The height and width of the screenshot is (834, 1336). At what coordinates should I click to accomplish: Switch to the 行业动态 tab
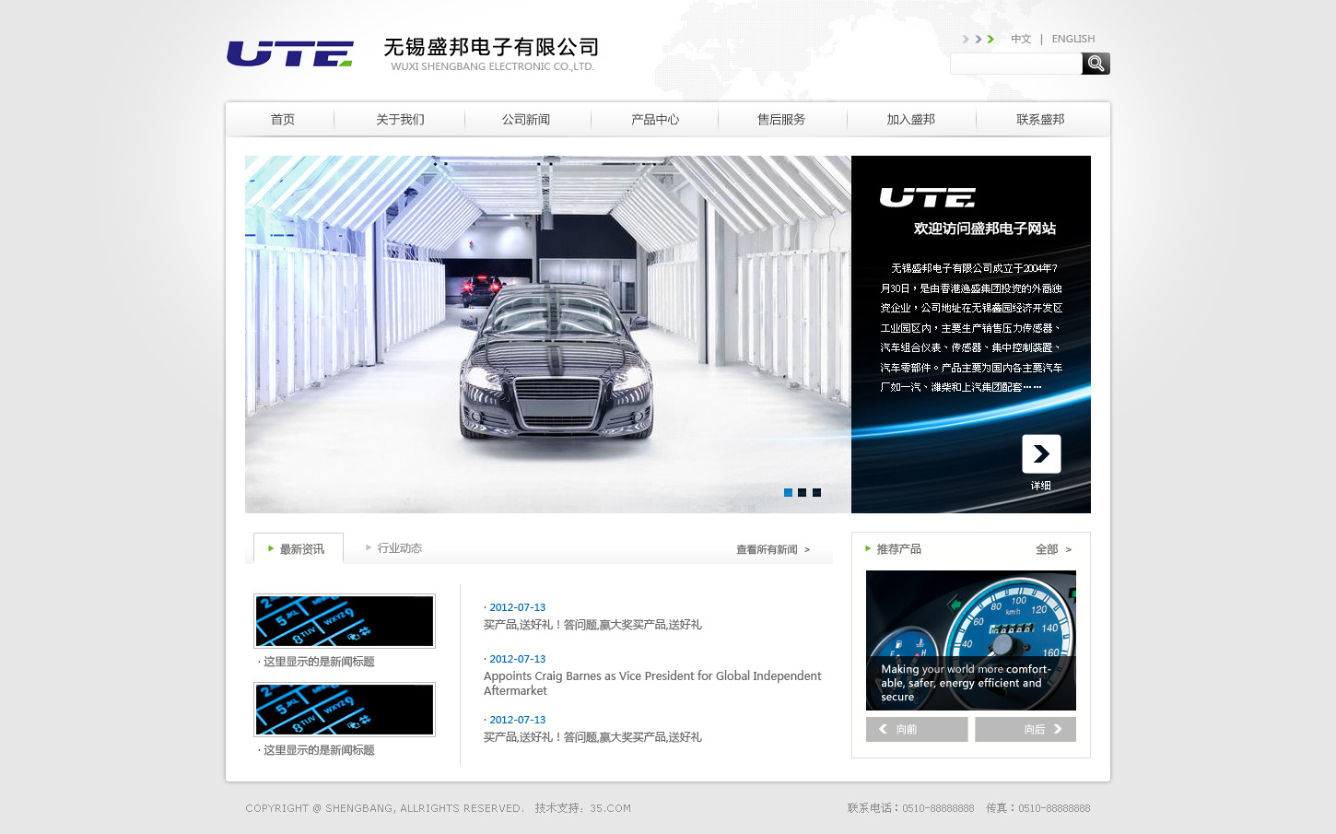click(x=399, y=548)
